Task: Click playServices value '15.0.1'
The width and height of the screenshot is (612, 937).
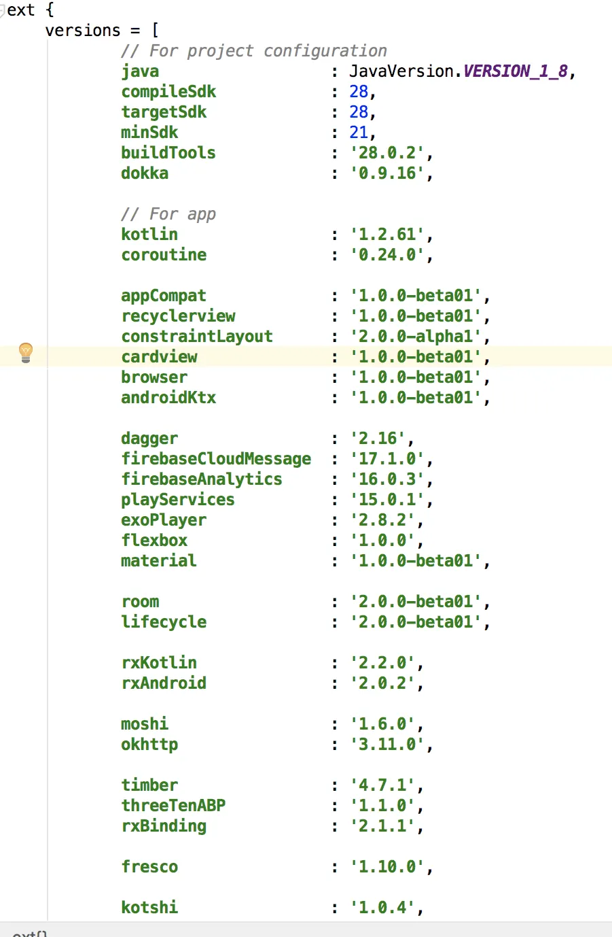Action: coord(387,500)
